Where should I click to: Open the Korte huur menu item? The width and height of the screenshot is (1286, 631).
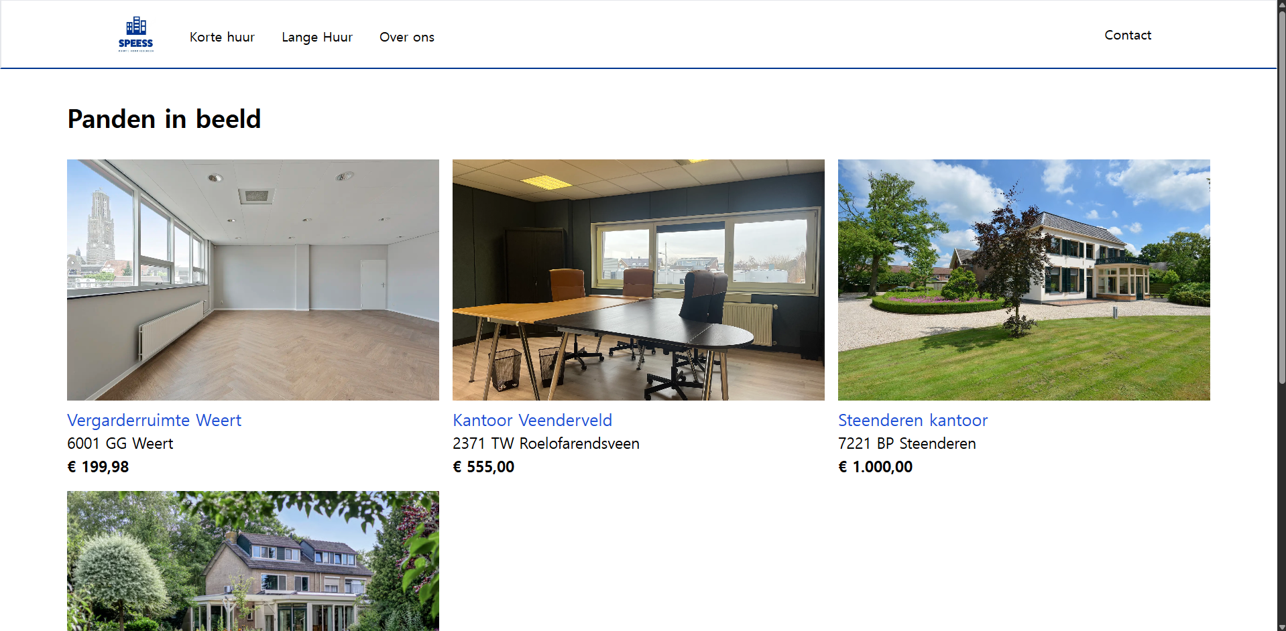[222, 37]
